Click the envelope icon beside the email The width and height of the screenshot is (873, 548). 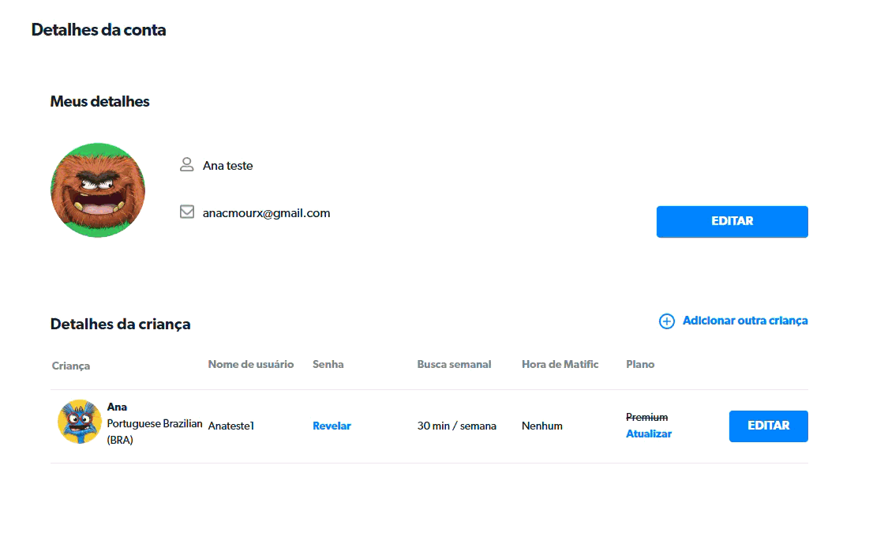(x=187, y=212)
